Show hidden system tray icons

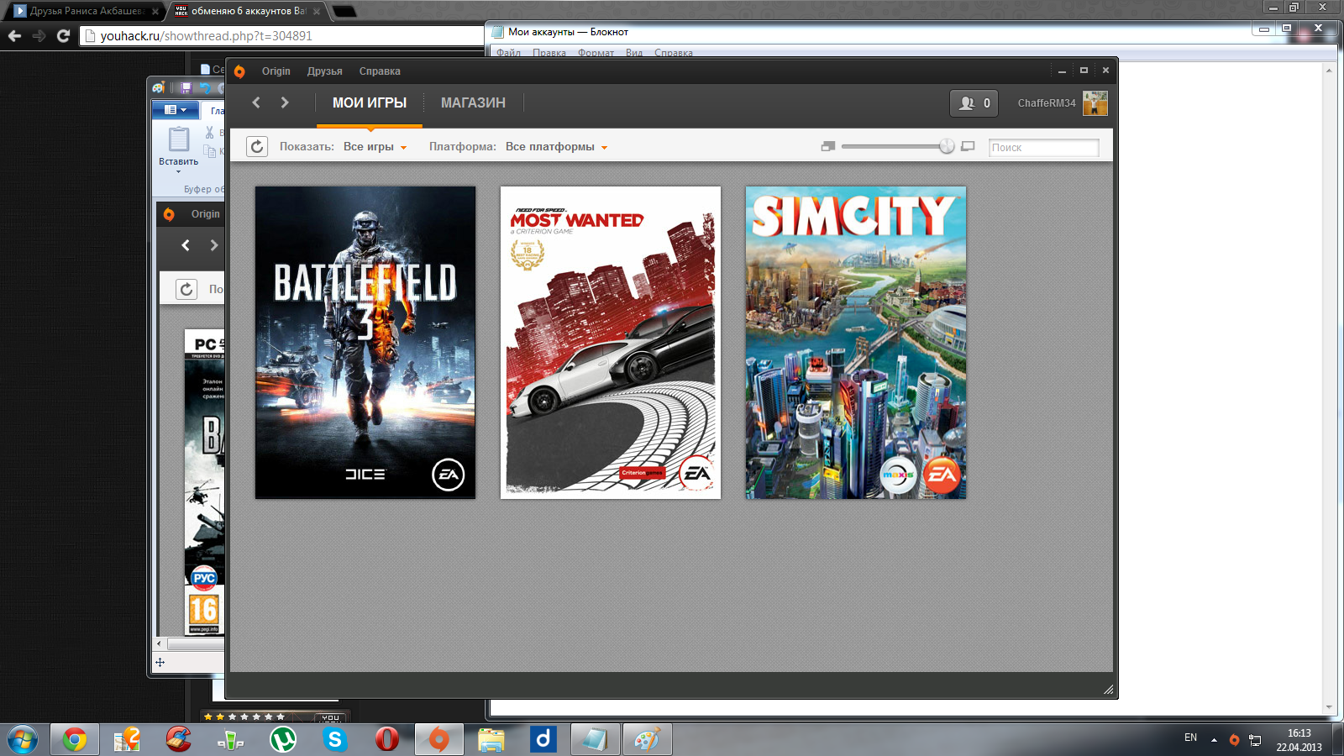pos(1214,740)
